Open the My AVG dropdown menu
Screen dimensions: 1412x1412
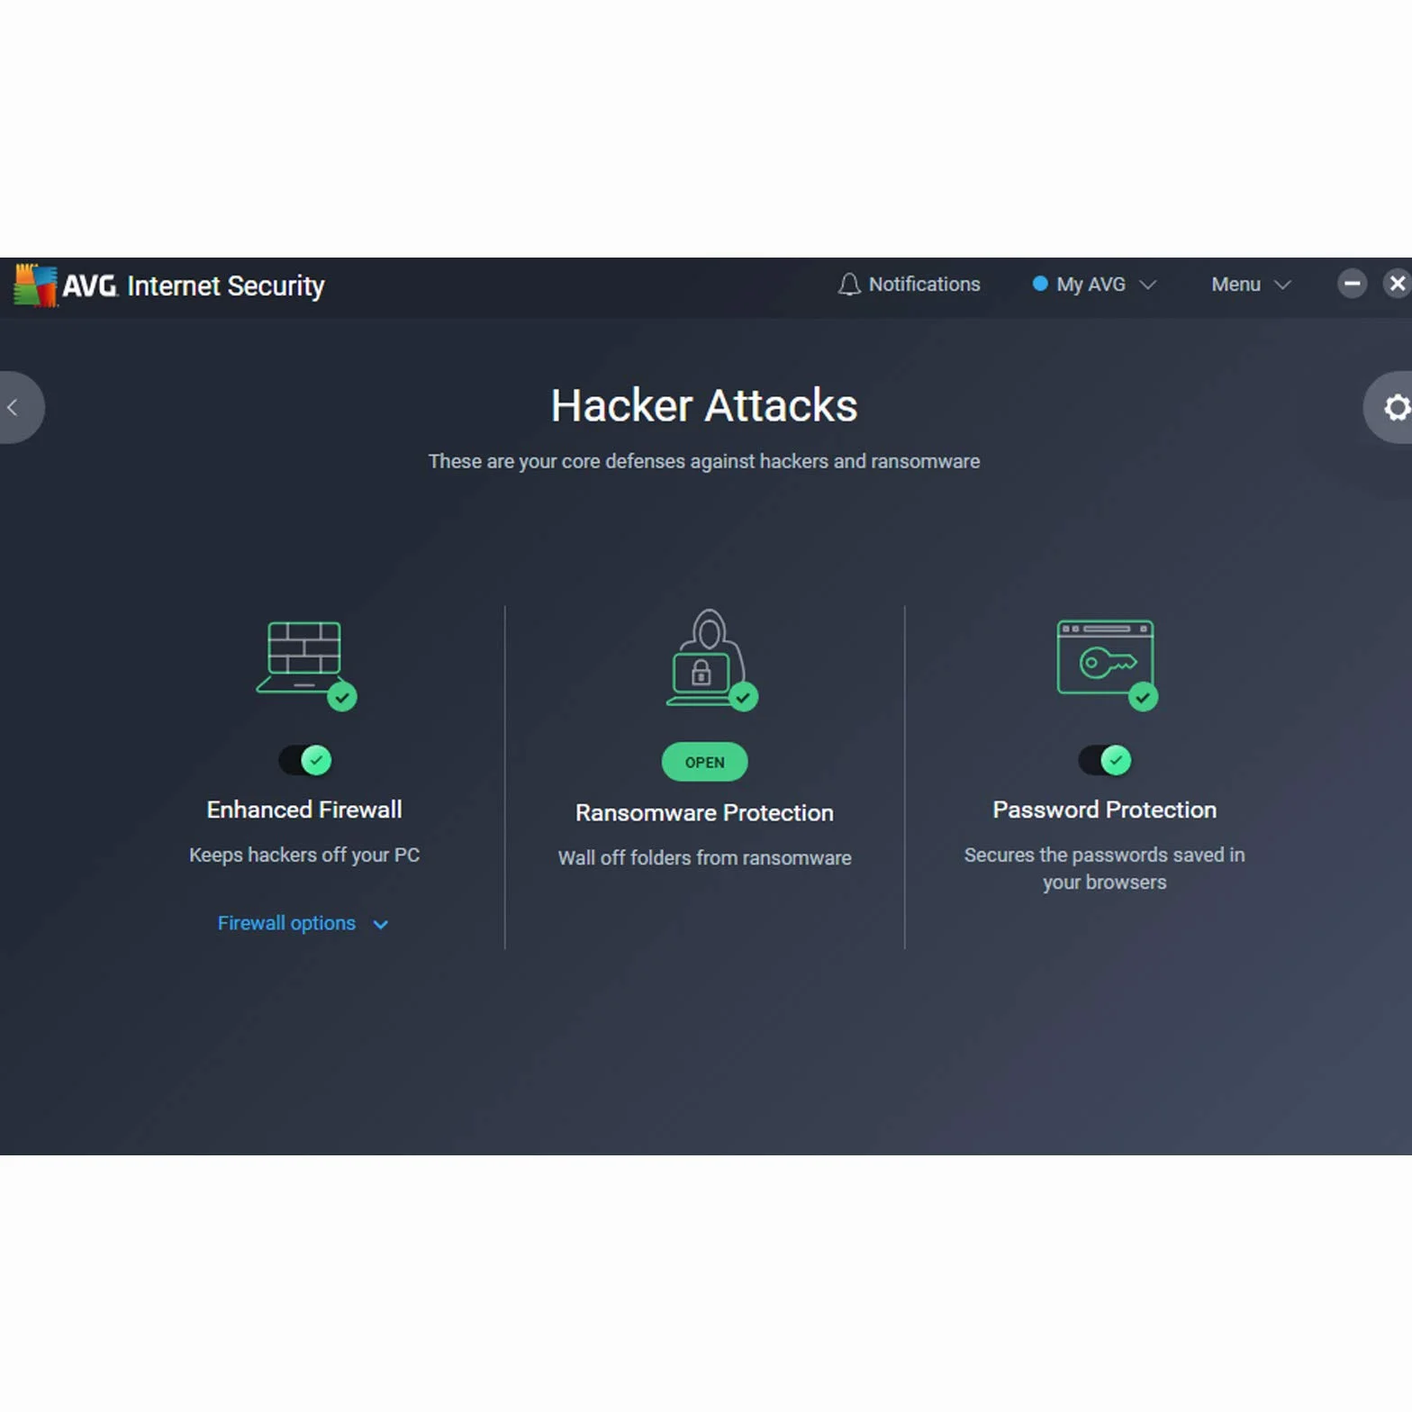click(1094, 285)
